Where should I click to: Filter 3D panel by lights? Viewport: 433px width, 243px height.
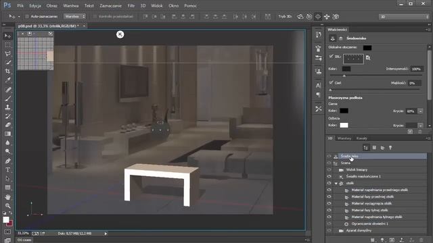tap(390, 148)
